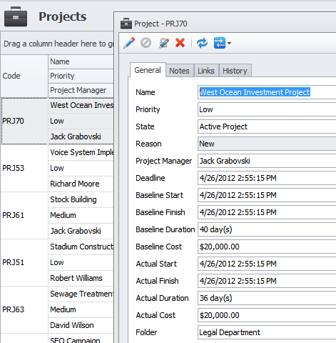Click Jack Grabovski cell in PRJ70 row
This screenshot has height=343, width=336.
pyautogui.click(x=81, y=136)
